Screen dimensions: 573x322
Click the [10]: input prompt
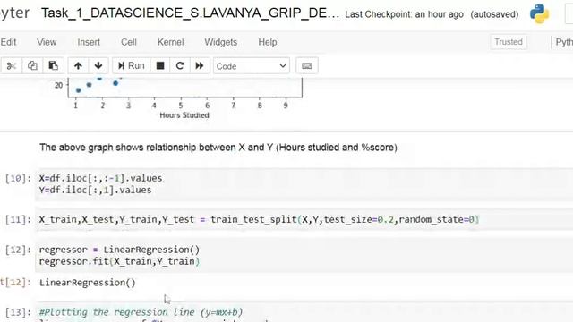click(18, 178)
